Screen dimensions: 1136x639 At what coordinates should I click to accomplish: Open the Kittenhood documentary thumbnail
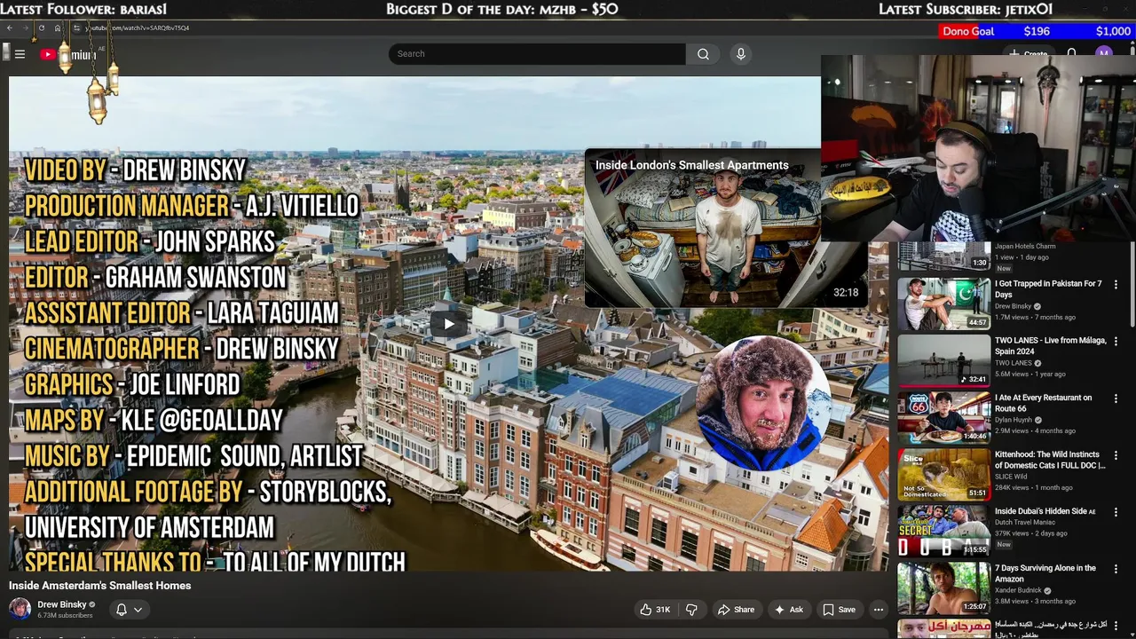click(943, 474)
